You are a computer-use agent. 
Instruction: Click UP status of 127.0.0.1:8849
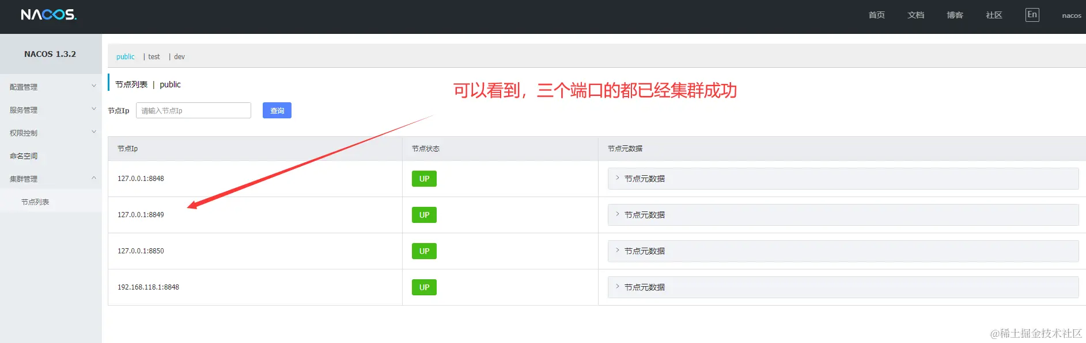(424, 215)
